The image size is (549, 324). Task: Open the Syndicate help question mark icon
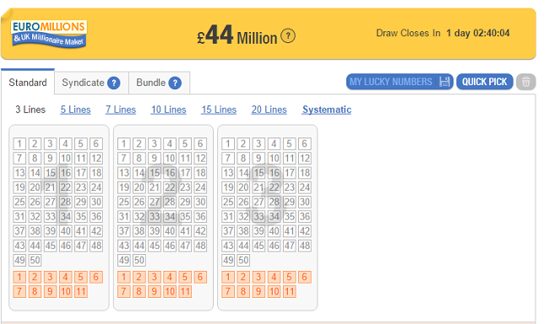(x=114, y=84)
